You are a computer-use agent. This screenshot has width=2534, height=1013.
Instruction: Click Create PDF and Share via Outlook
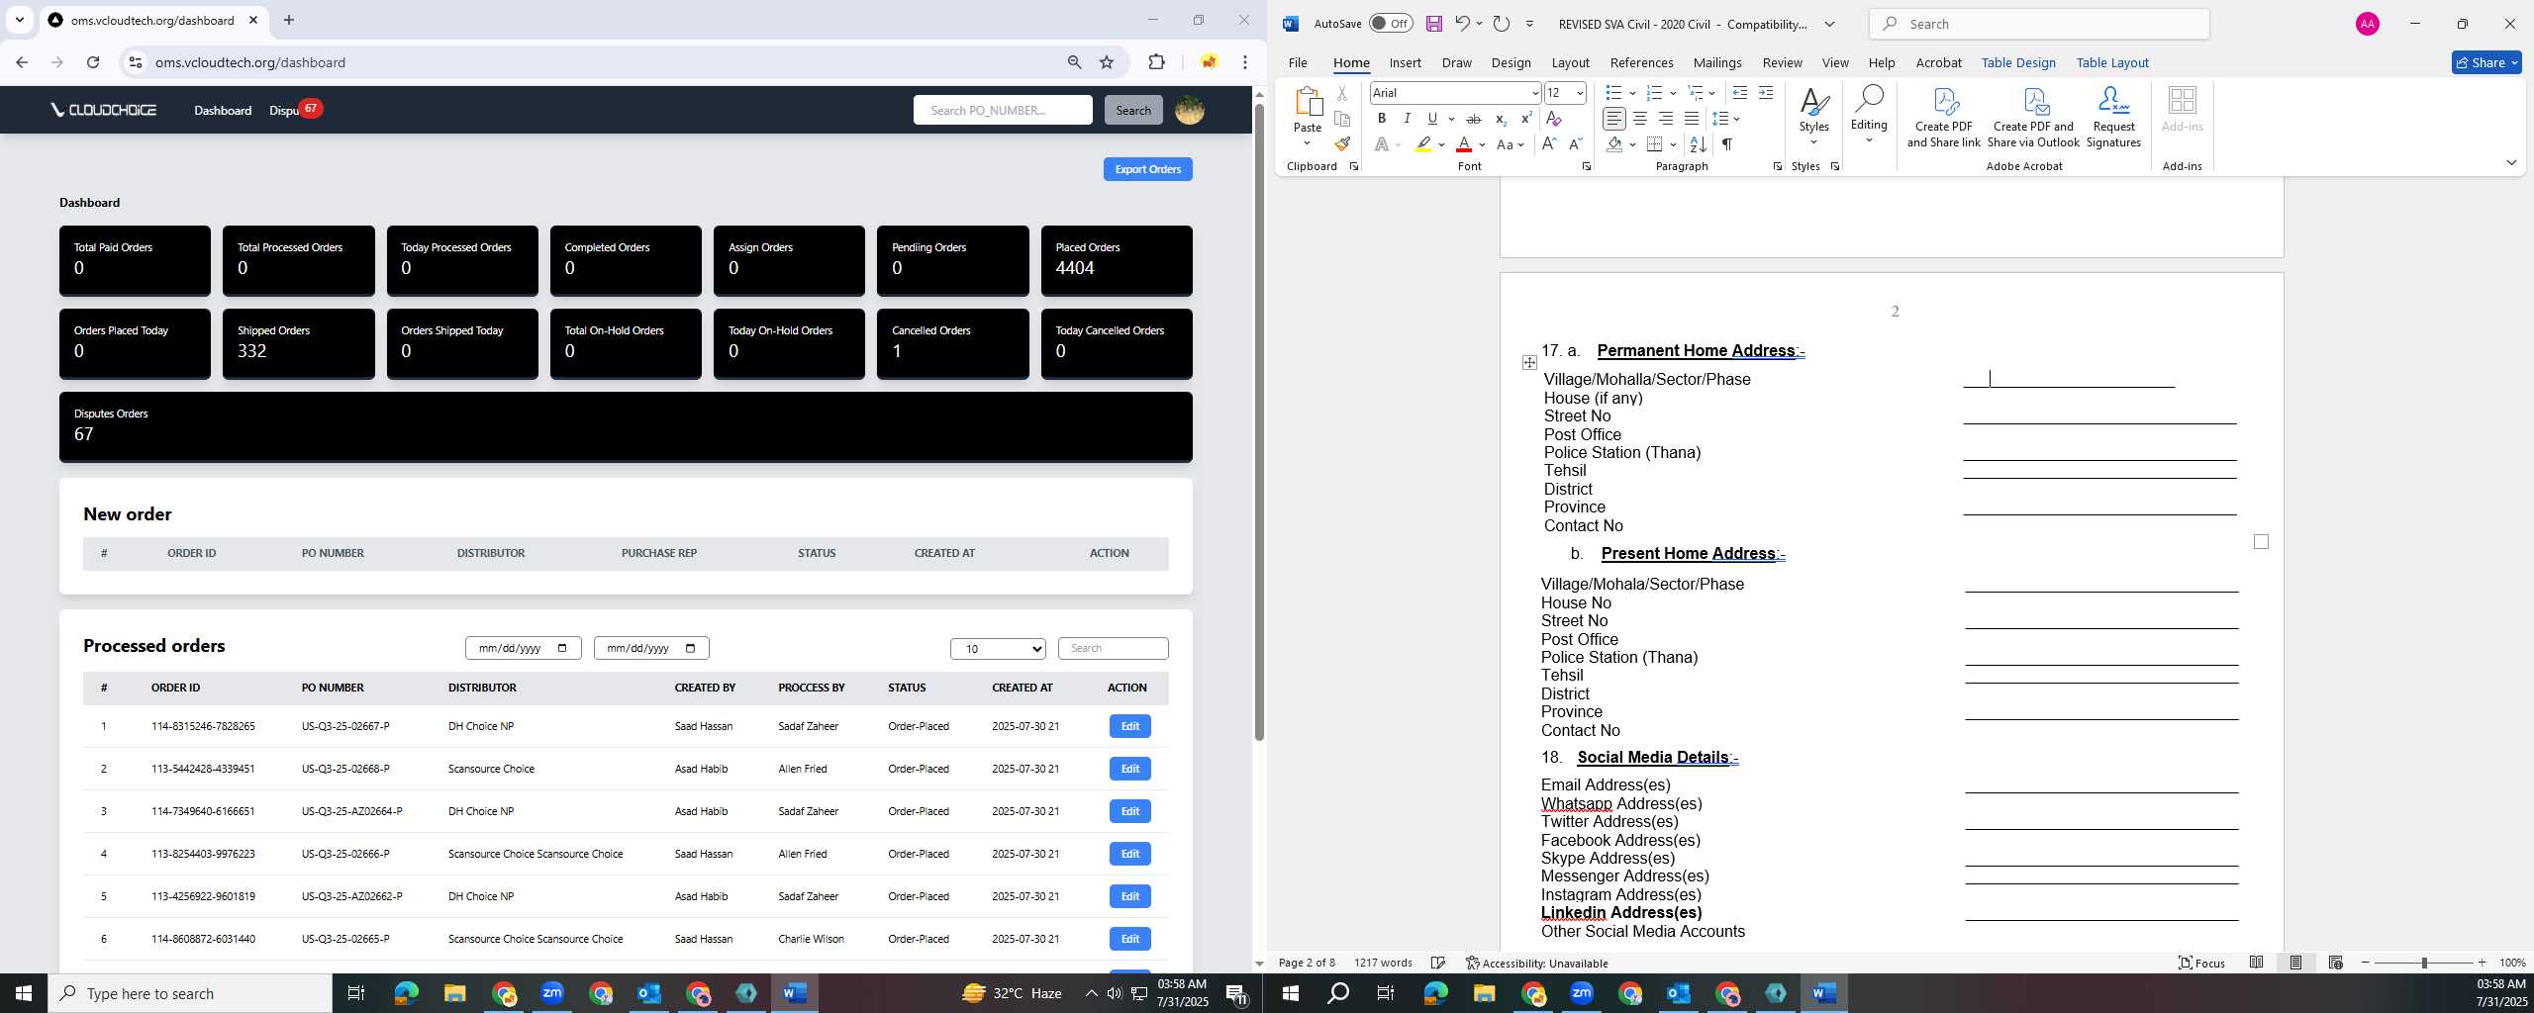(2033, 117)
